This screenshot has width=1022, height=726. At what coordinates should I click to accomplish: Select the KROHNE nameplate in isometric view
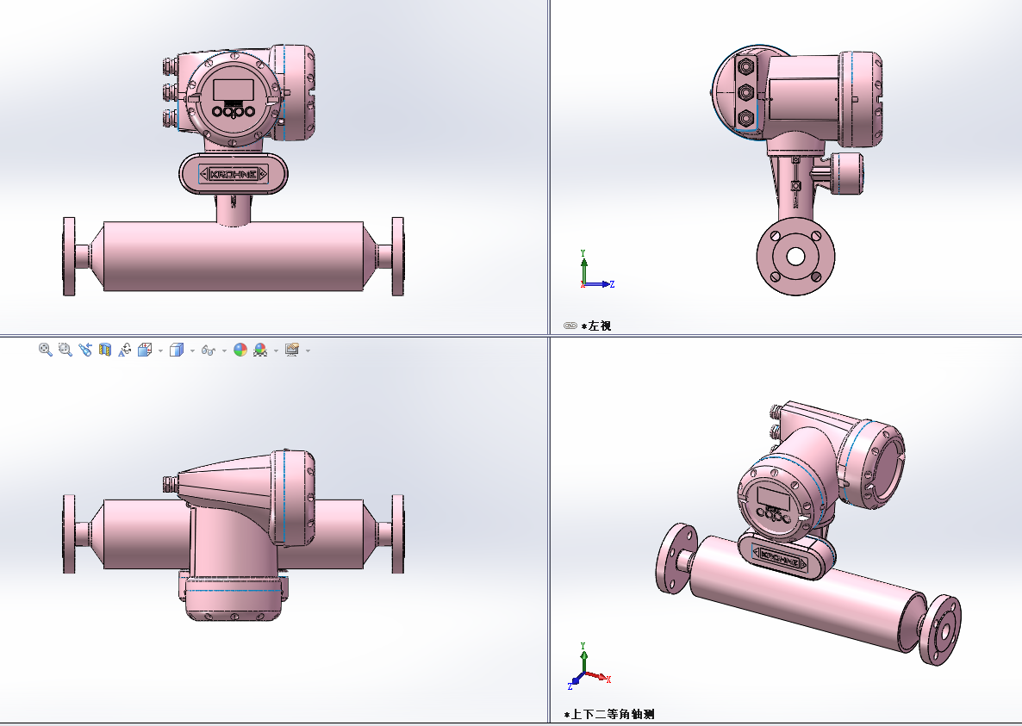click(x=780, y=559)
